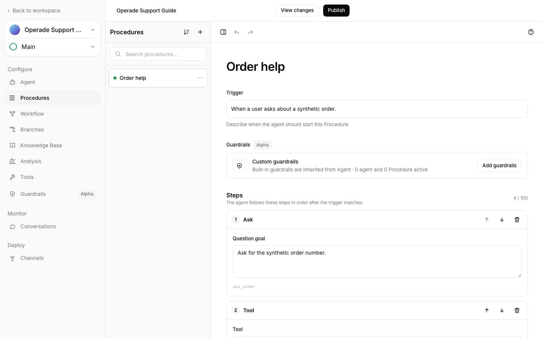543x339 pixels.
Task: Delete the Tool step
Action: tap(517, 310)
